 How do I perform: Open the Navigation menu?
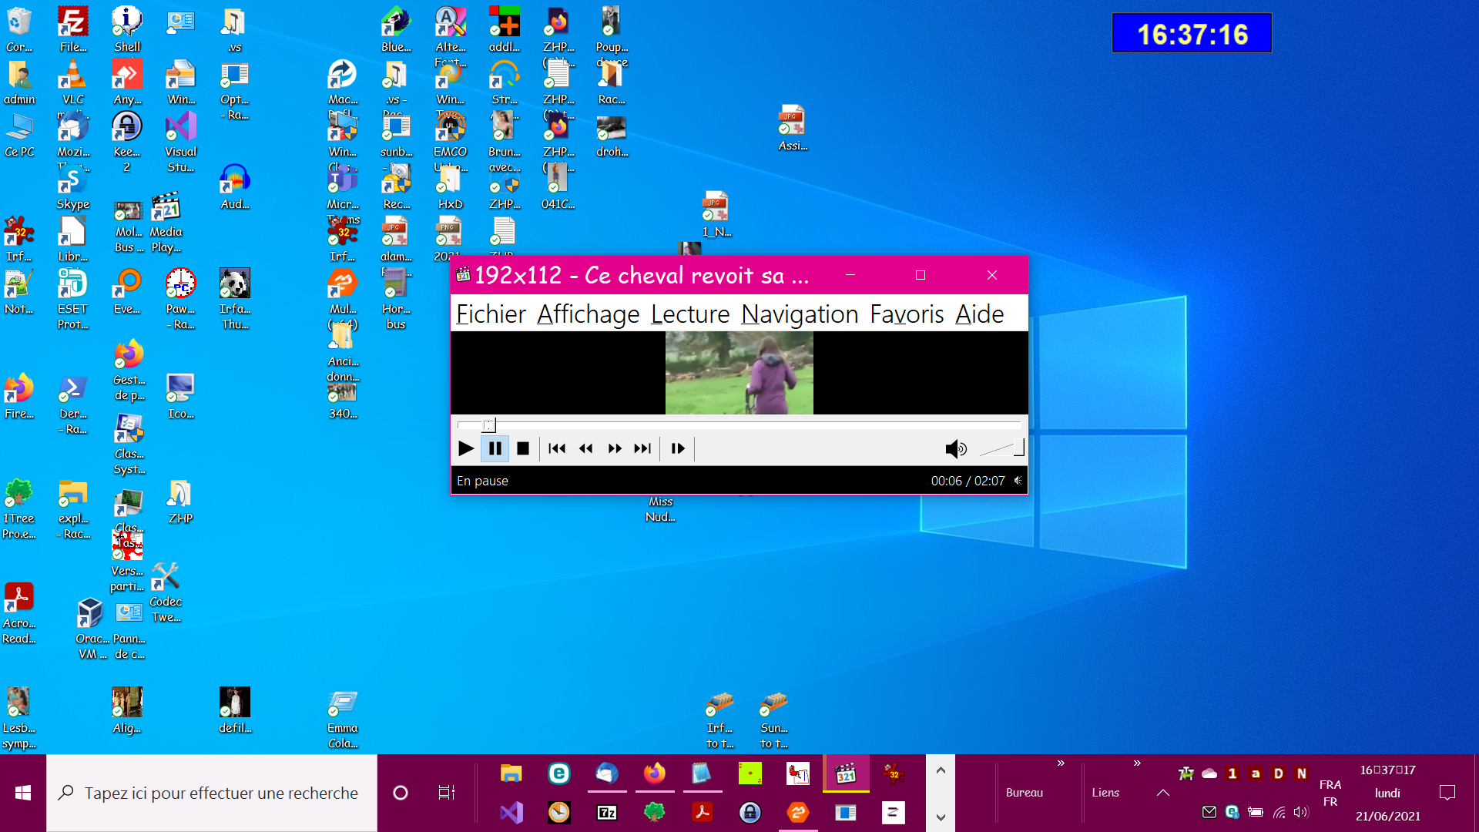(x=800, y=314)
